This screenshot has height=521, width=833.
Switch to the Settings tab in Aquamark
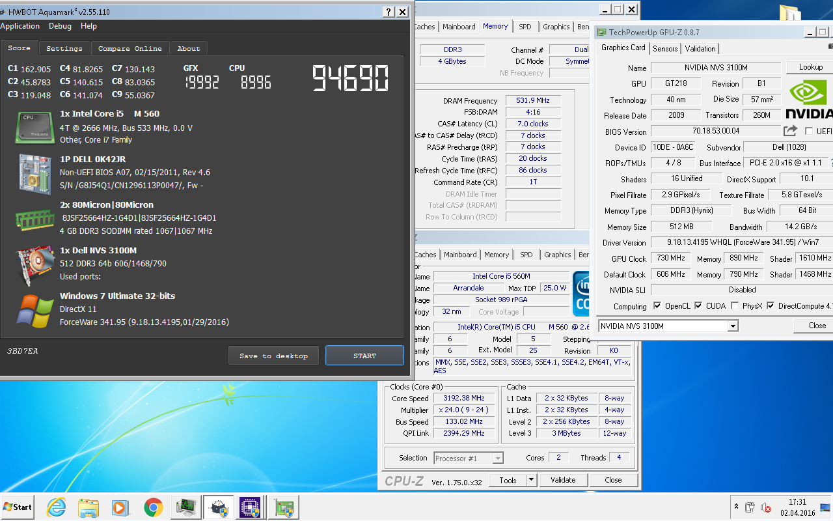[x=64, y=48]
